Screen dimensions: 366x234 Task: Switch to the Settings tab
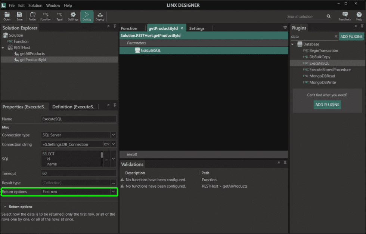point(198,28)
